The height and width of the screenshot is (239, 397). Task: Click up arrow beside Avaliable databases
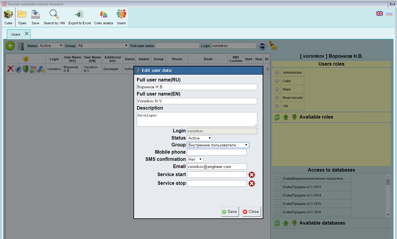[x=286, y=223]
